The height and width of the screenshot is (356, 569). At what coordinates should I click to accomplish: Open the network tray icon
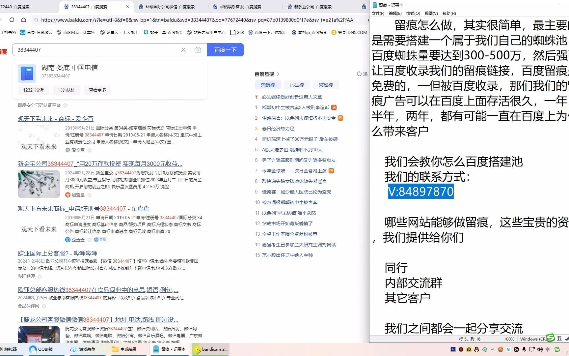pyautogui.click(x=532, y=349)
